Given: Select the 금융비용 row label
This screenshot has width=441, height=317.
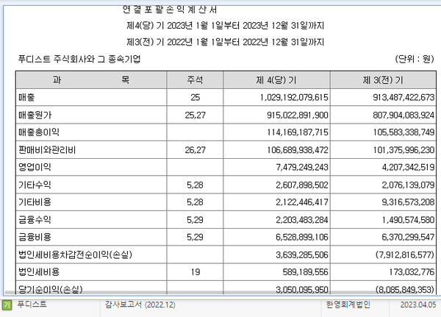Looking at the screenshot, I should pos(35,237).
